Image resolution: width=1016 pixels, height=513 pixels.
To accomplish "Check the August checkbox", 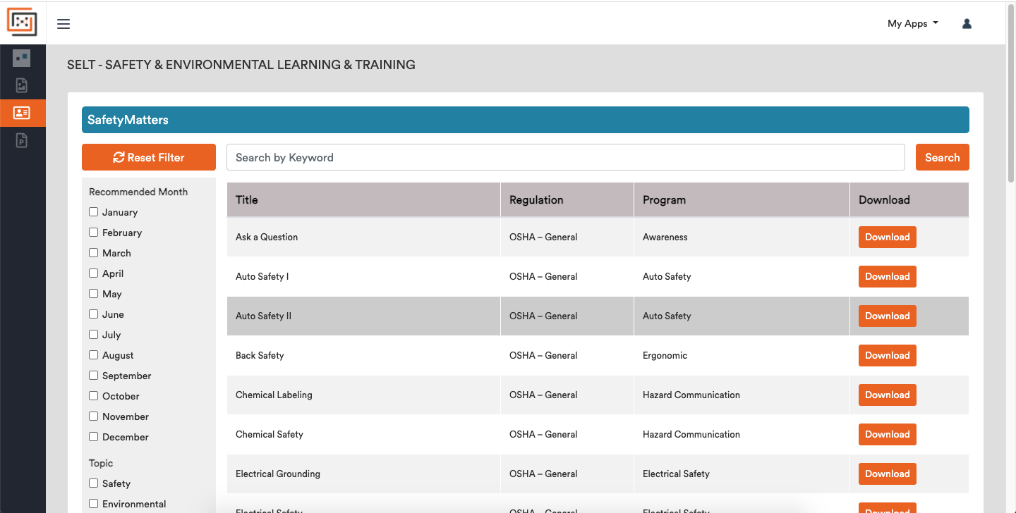I will [93, 355].
